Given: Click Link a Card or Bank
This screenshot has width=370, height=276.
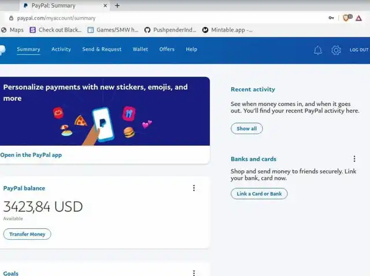Looking at the screenshot, I should click(259, 194).
